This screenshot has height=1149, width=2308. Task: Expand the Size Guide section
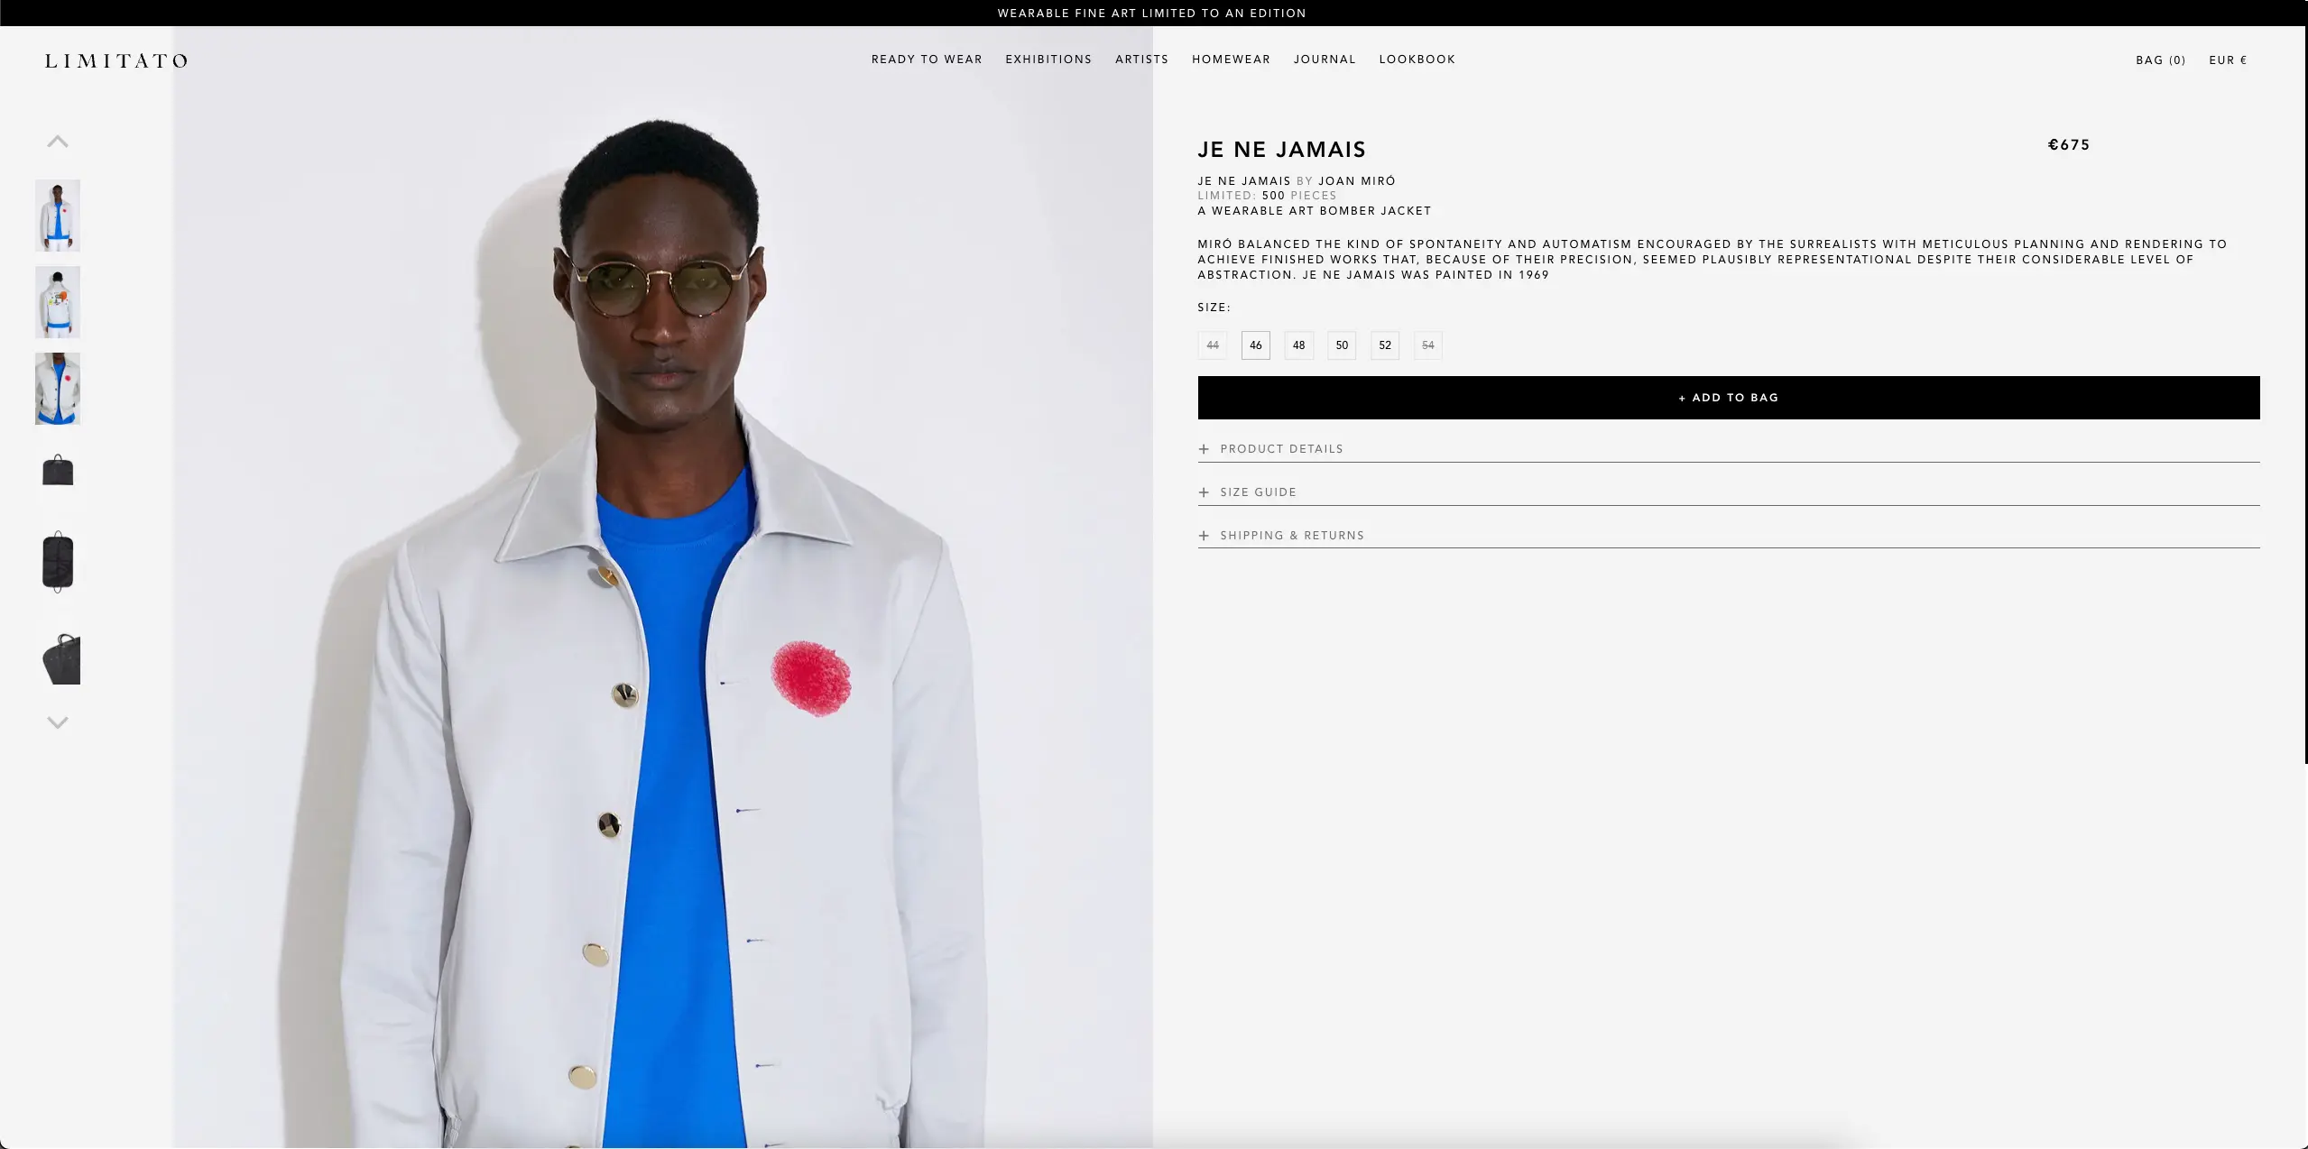1258,492
